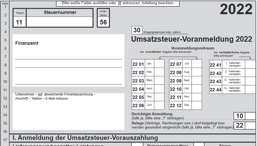Check the Dez. 22 12 monthly box
This screenshot has height=146, width=257.
coord(197,105)
